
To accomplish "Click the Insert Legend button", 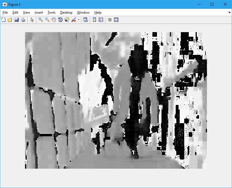I will pyautogui.click(x=101, y=20).
